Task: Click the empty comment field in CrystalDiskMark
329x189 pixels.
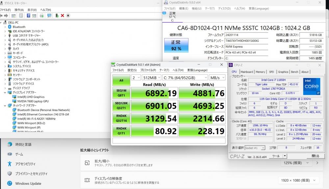Action: pos(169,141)
